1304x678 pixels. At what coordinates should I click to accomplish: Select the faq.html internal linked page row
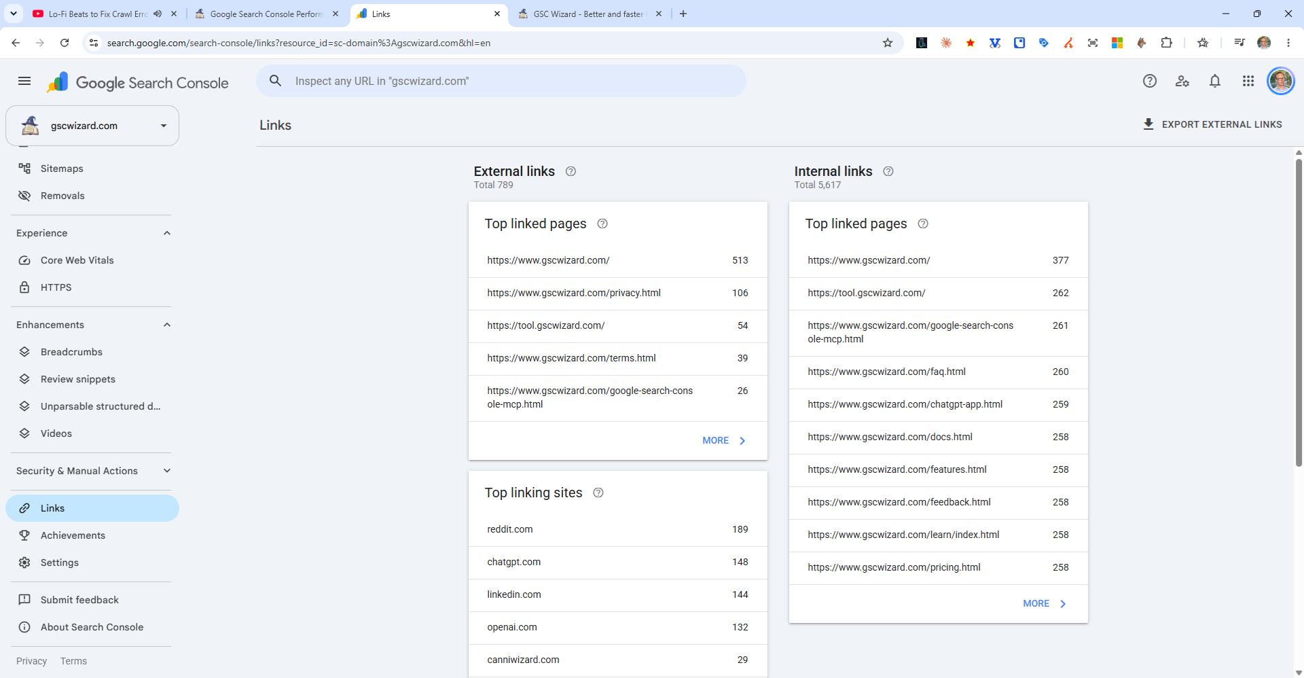pos(938,372)
